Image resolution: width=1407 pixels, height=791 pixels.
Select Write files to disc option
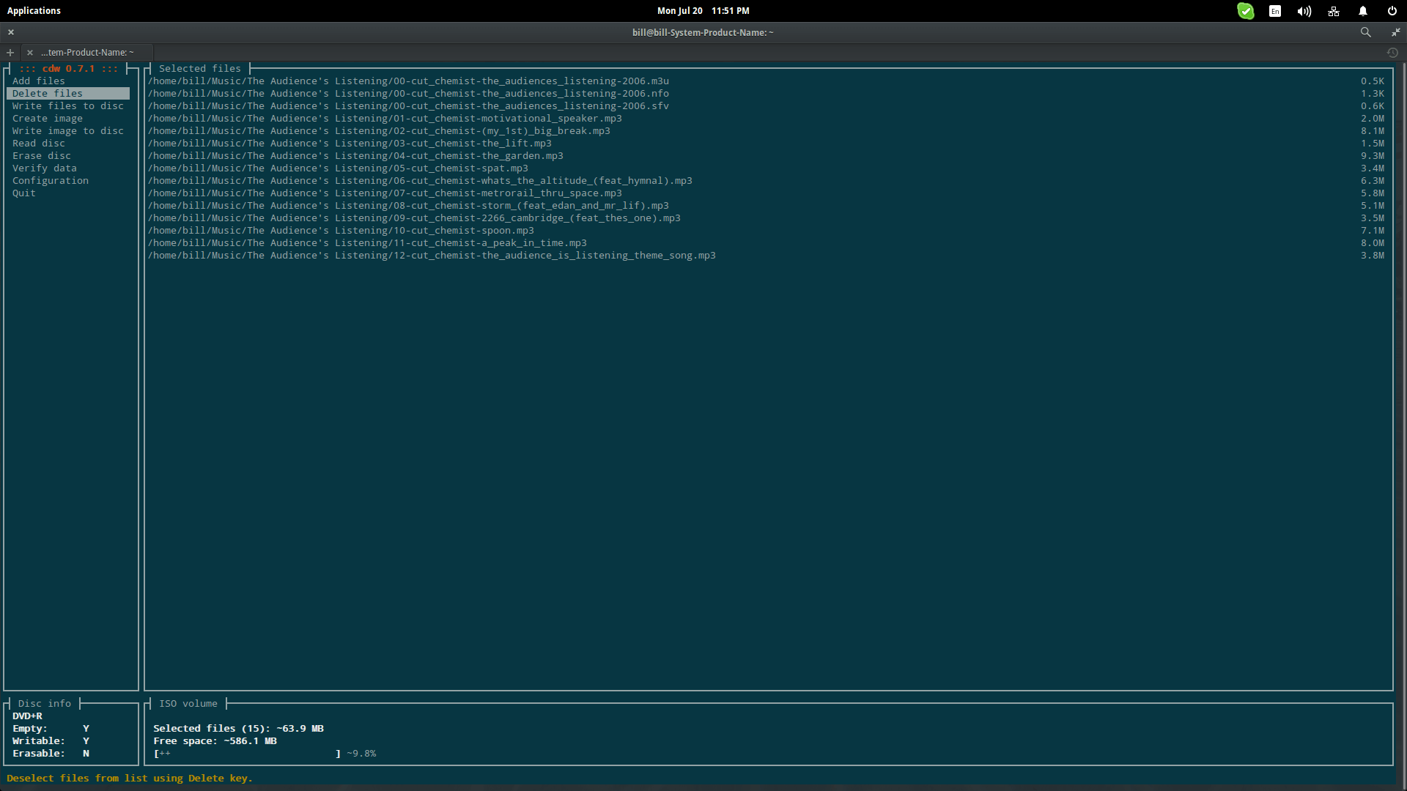67,106
